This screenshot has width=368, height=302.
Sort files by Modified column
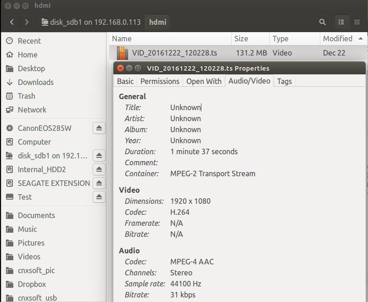coord(338,39)
